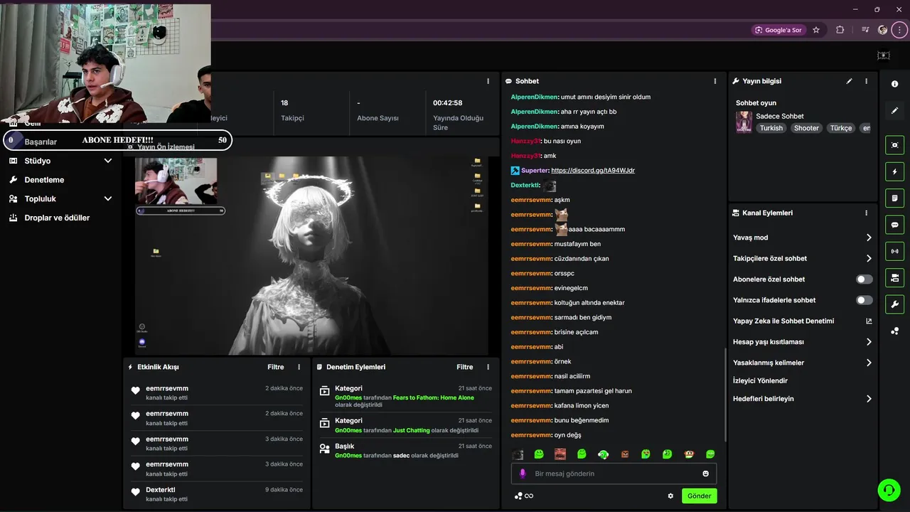Toggle the chat bubble widget icon
Viewport: 910px width, 512px height.
pos(894,225)
